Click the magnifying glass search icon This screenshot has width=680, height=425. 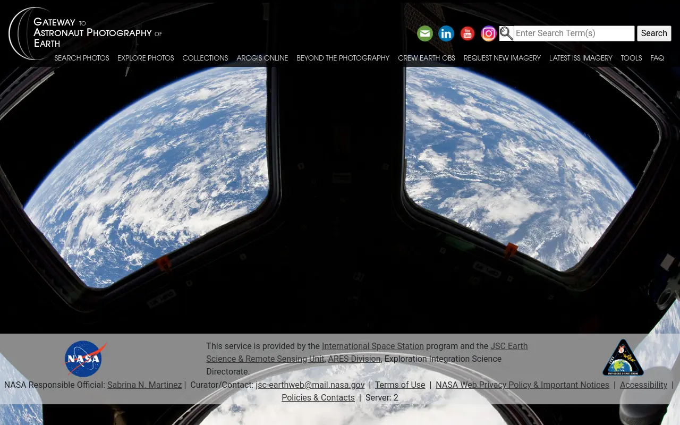pos(506,33)
